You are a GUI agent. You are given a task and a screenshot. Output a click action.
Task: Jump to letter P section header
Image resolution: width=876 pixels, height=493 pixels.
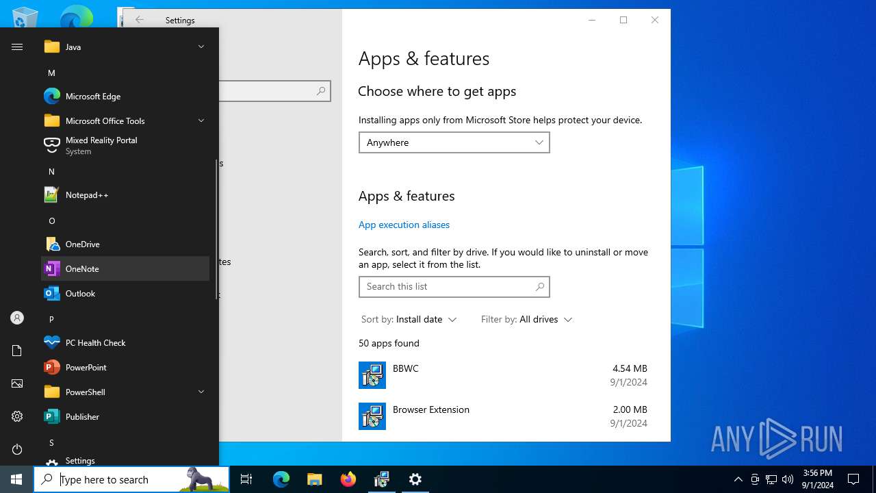click(x=51, y=319)
